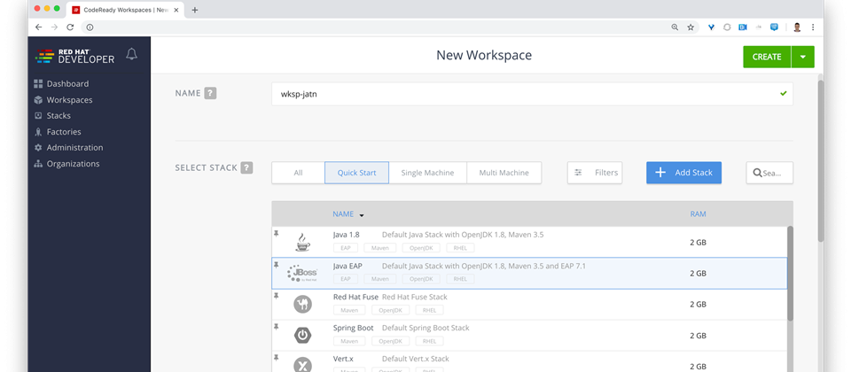Screen dimensions: 851x372
Task: Select the Single Machine stack tab
Action: point(427,173)
